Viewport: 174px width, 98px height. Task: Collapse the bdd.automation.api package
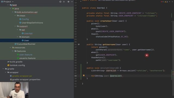[13, 12]
